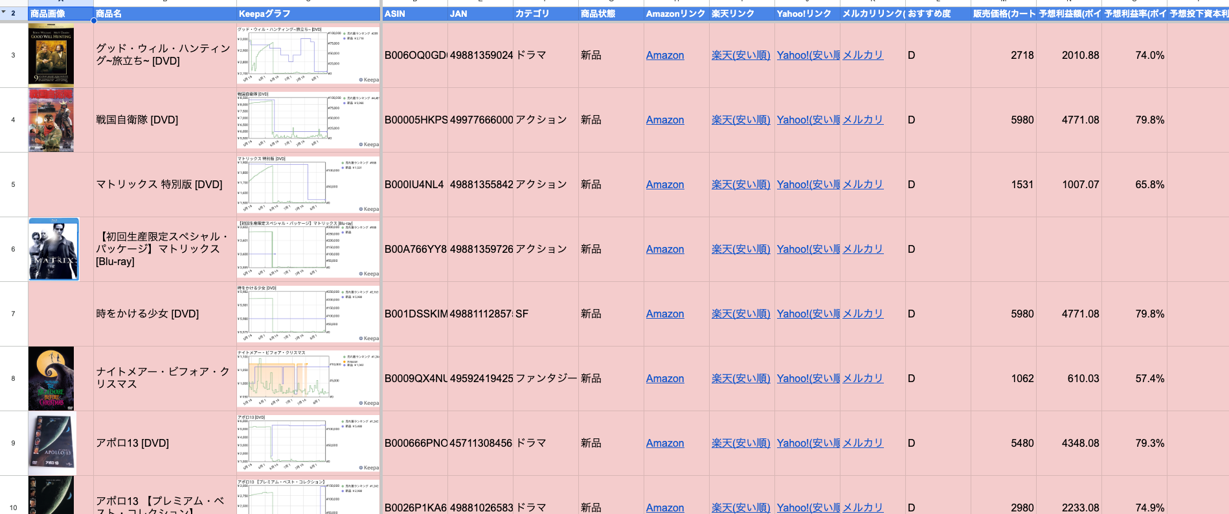1229x514 pixels.
Task: Select profit rate cell 79.3%
Action: click(x=1134, y=444)
